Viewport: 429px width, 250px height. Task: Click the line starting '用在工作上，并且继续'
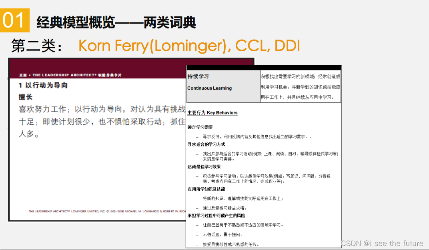pos(297,97)
